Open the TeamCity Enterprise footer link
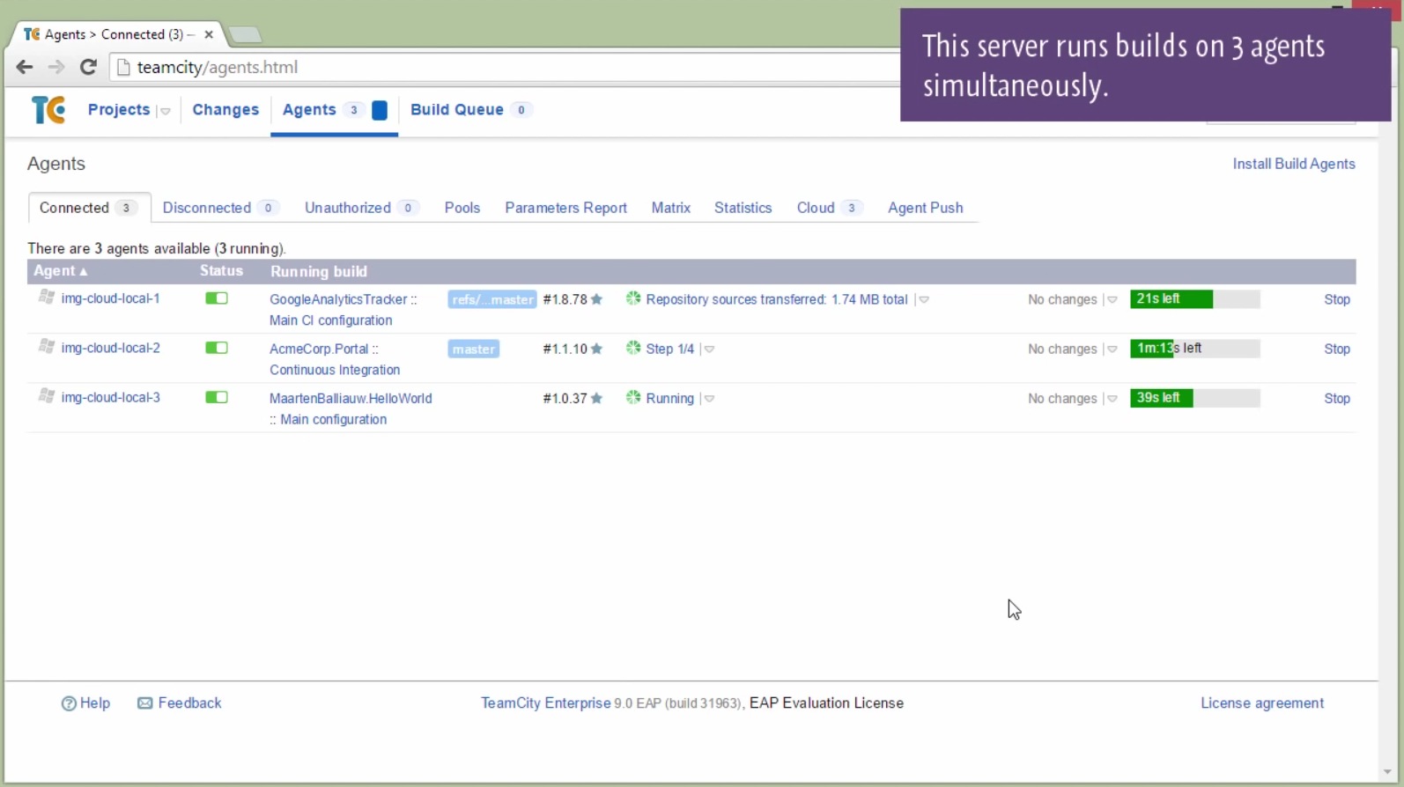The width and height of the screenshot is (1404, 787). click(x=545, y=703)
